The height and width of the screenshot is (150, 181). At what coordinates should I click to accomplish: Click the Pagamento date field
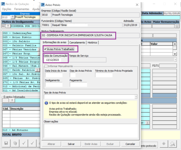78,84
